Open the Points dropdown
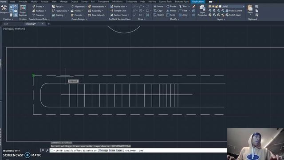The height and width of the screenshot is (160, 284). tap(39, 6)
